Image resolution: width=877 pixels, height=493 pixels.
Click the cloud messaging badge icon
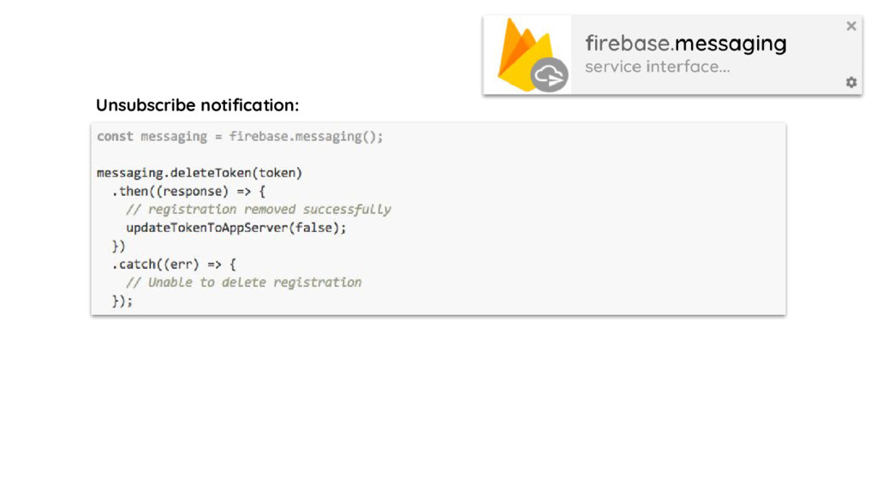(x=548, y=75)
